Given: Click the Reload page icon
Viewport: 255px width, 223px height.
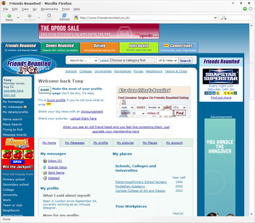Looking at the screenshot, I should [64, 15].
